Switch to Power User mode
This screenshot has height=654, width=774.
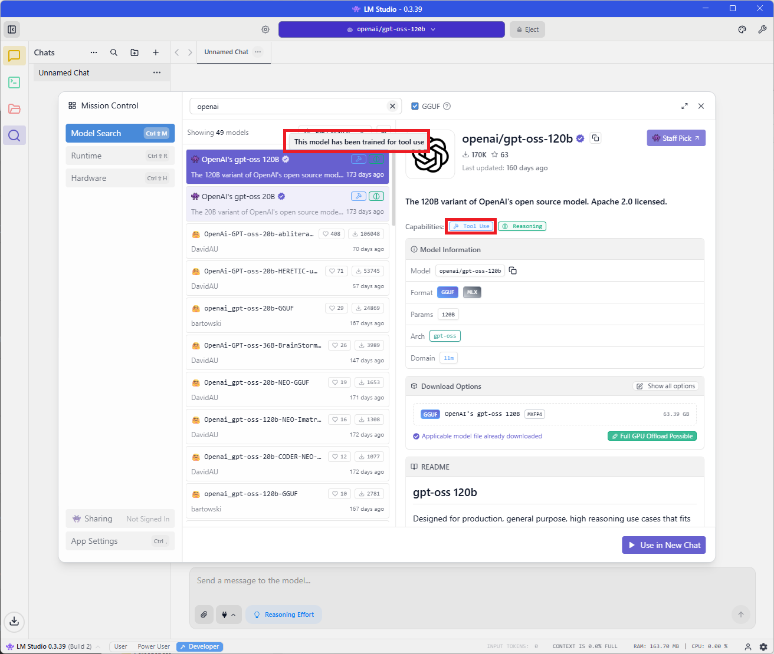153,646
